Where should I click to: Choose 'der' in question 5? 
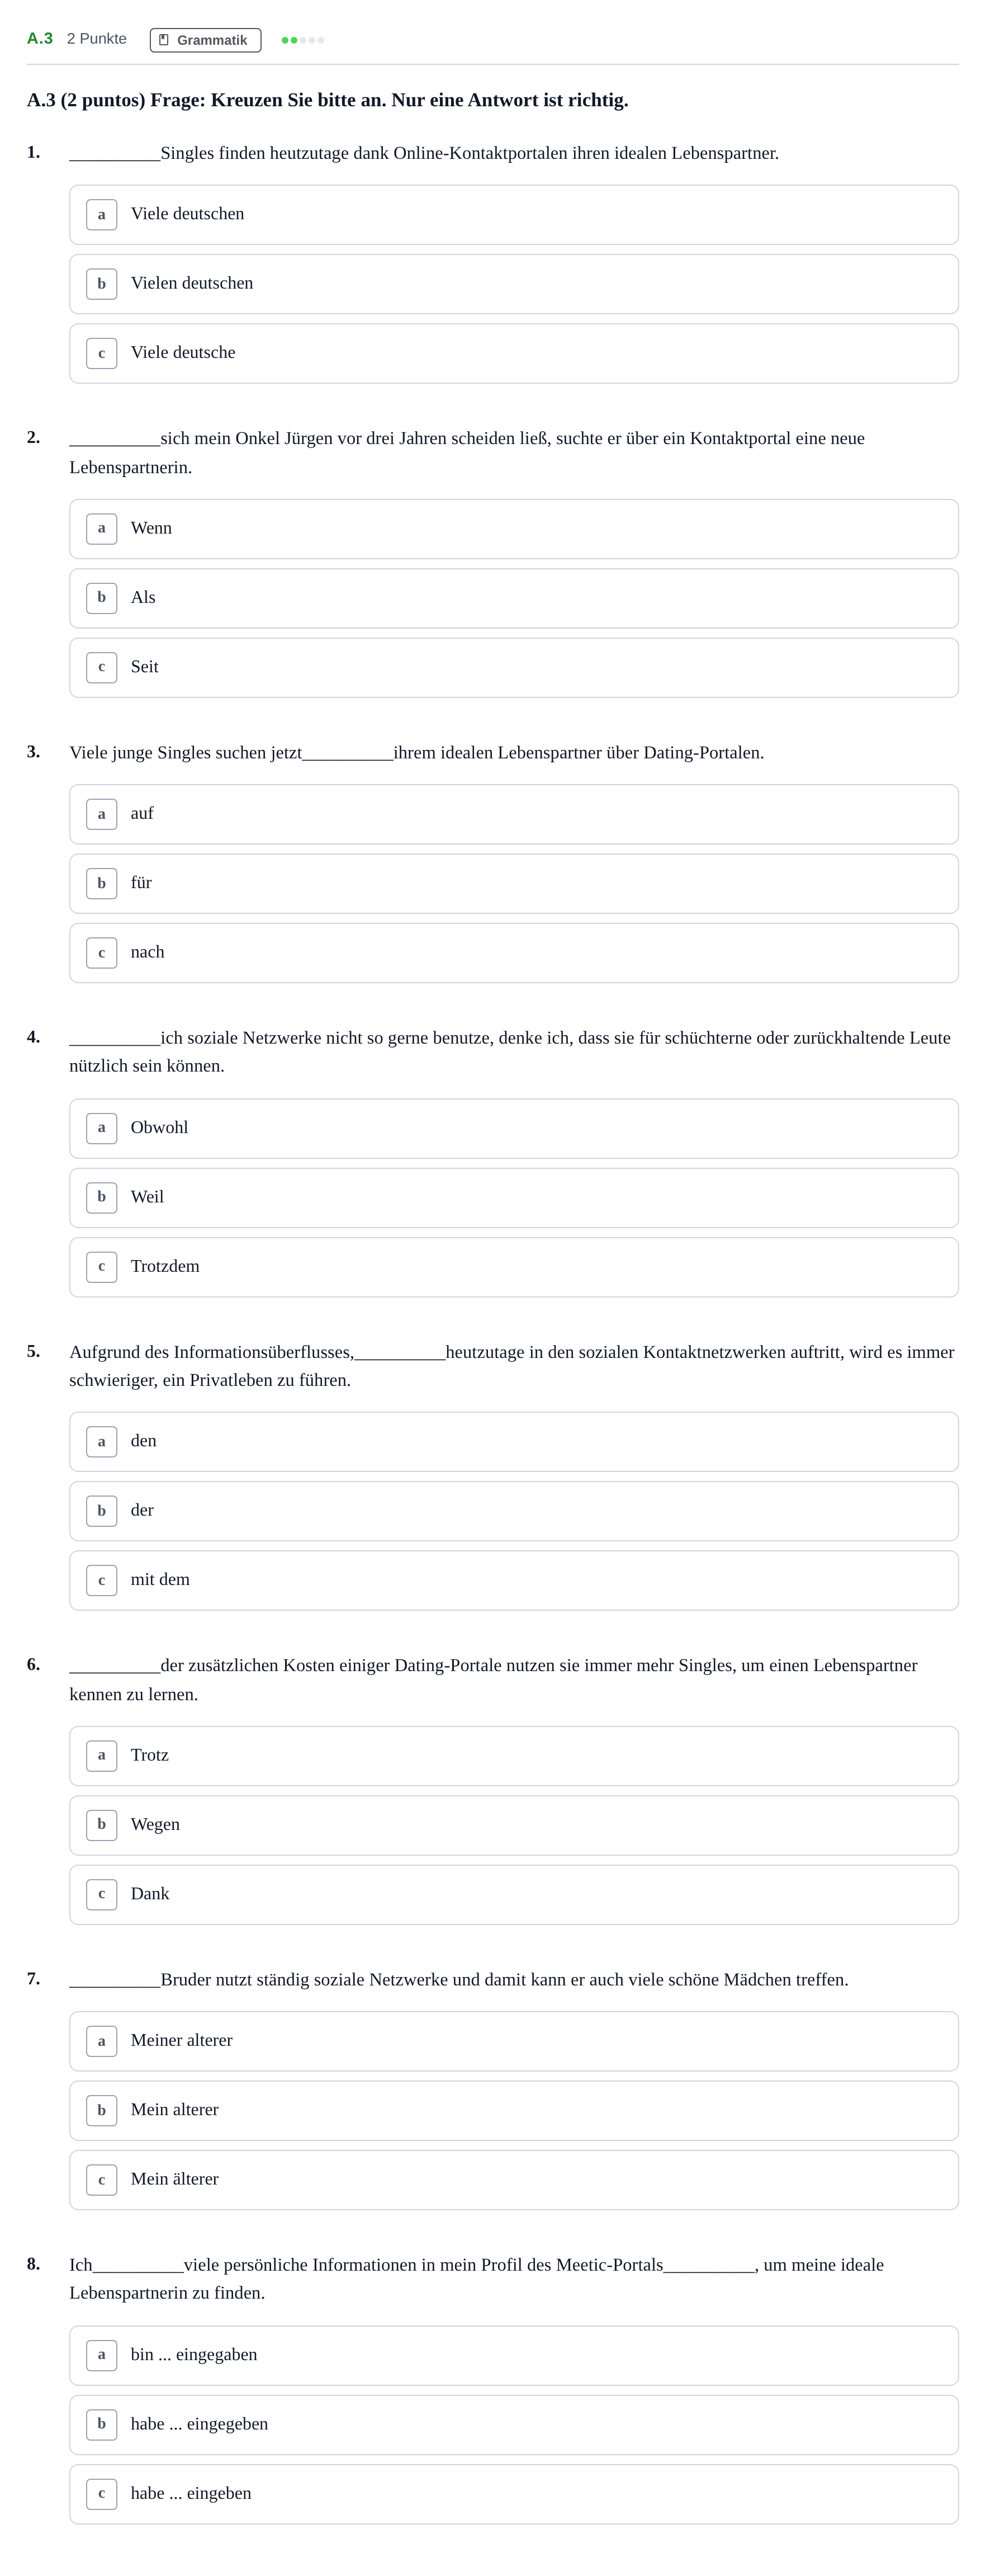[x=514, y=1511]
